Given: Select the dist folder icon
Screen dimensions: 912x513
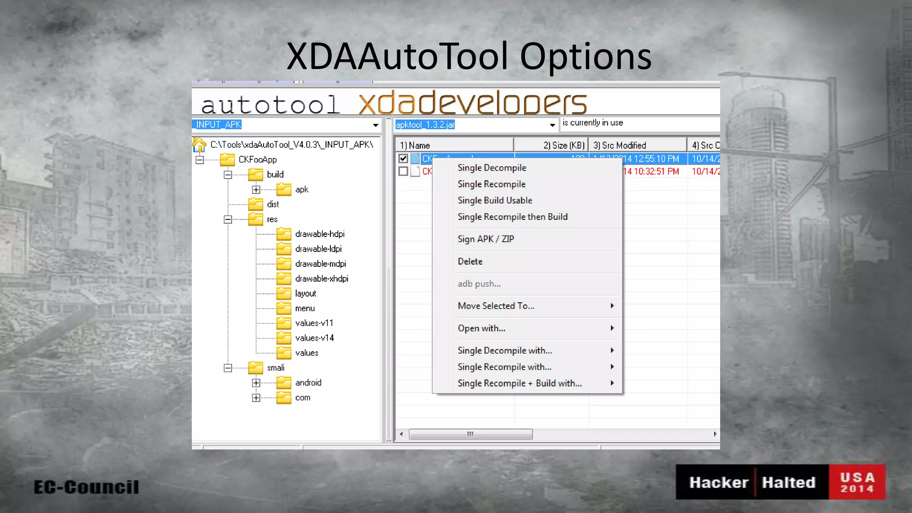Looking at the screenshot, I should (256, 204).
